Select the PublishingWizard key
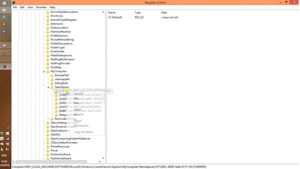This screenshot has width=300, height=169. point(61,159)
